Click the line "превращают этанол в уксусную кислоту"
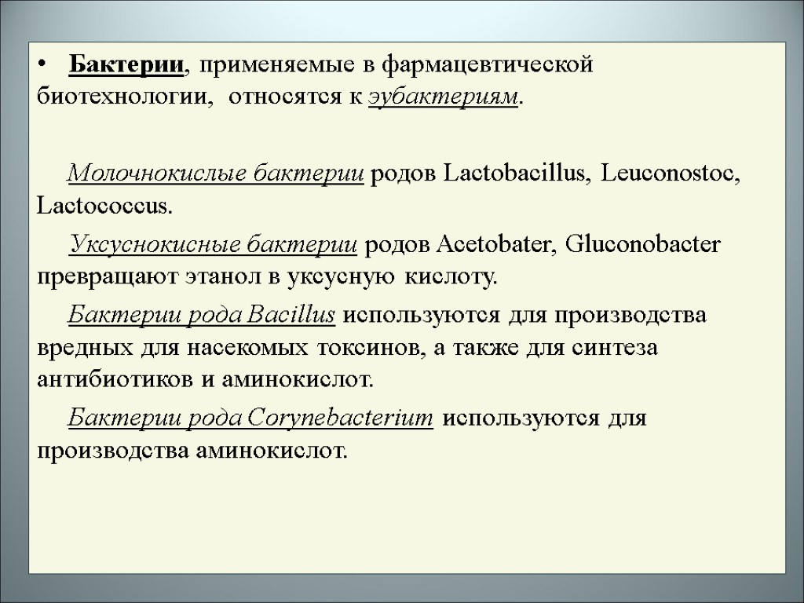804x603 pixels. coord(267,277)
